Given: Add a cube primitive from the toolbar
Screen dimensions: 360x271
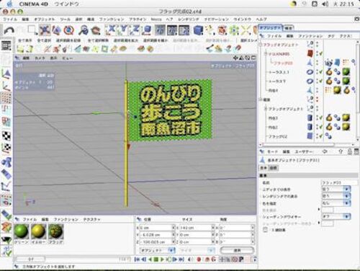Looking at the screenshot, I should [x=198, y=30].
